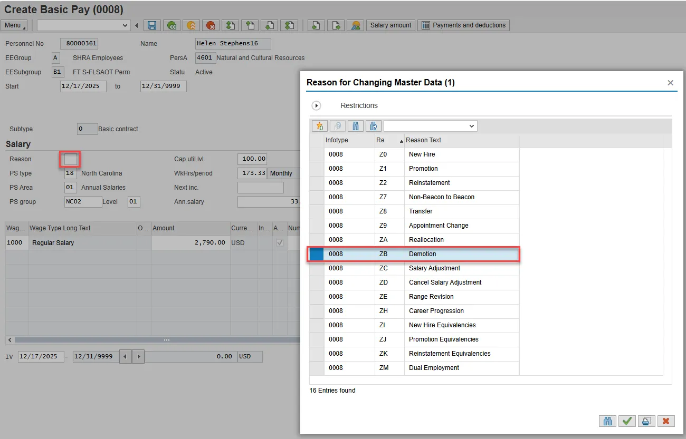Viewport: 686px width, 439px height.
Task: Click the green checkmark confirm button in the dialog
Action: (x=626, y=421)
